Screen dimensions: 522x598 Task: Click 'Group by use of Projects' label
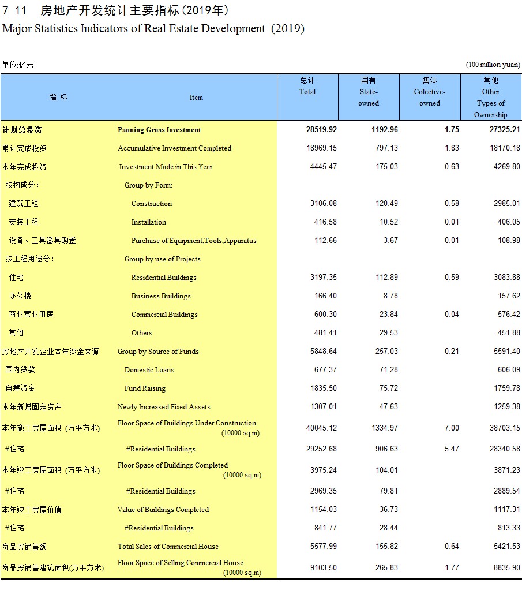coord(162,259)
